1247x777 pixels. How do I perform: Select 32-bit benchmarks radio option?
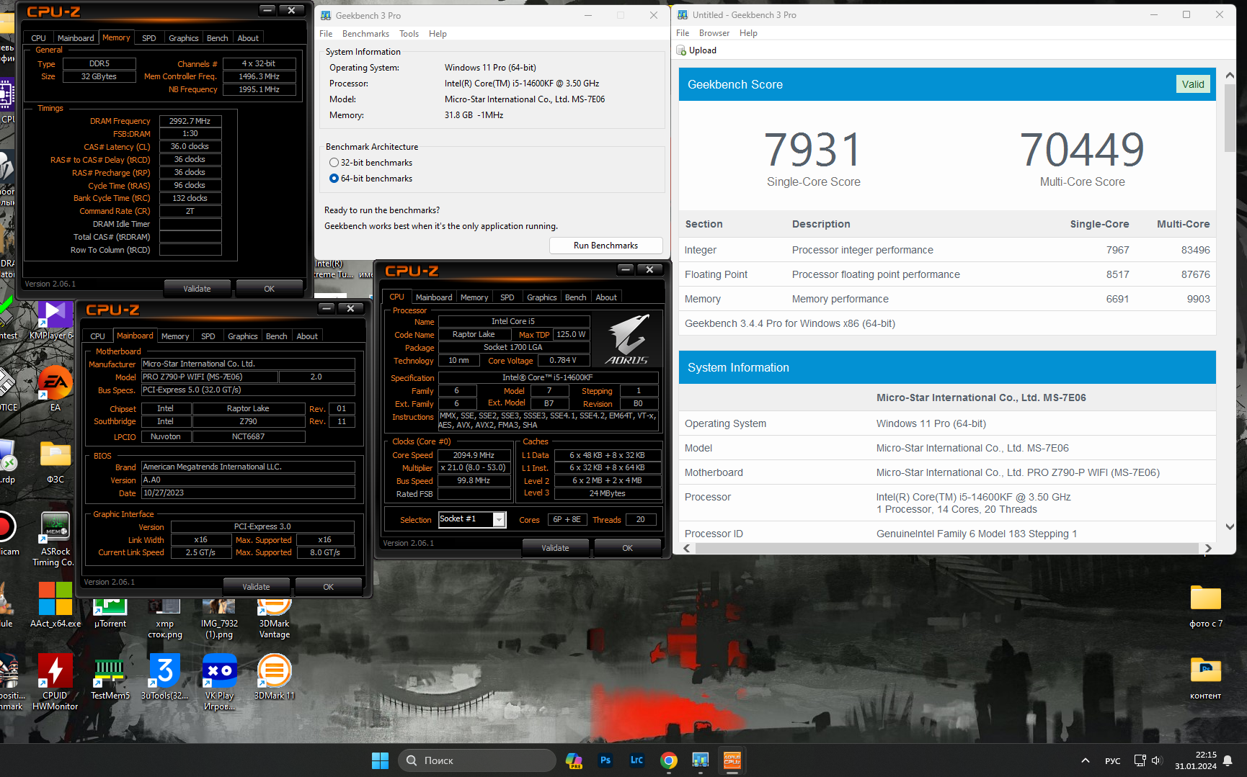(x=334, y=163)
